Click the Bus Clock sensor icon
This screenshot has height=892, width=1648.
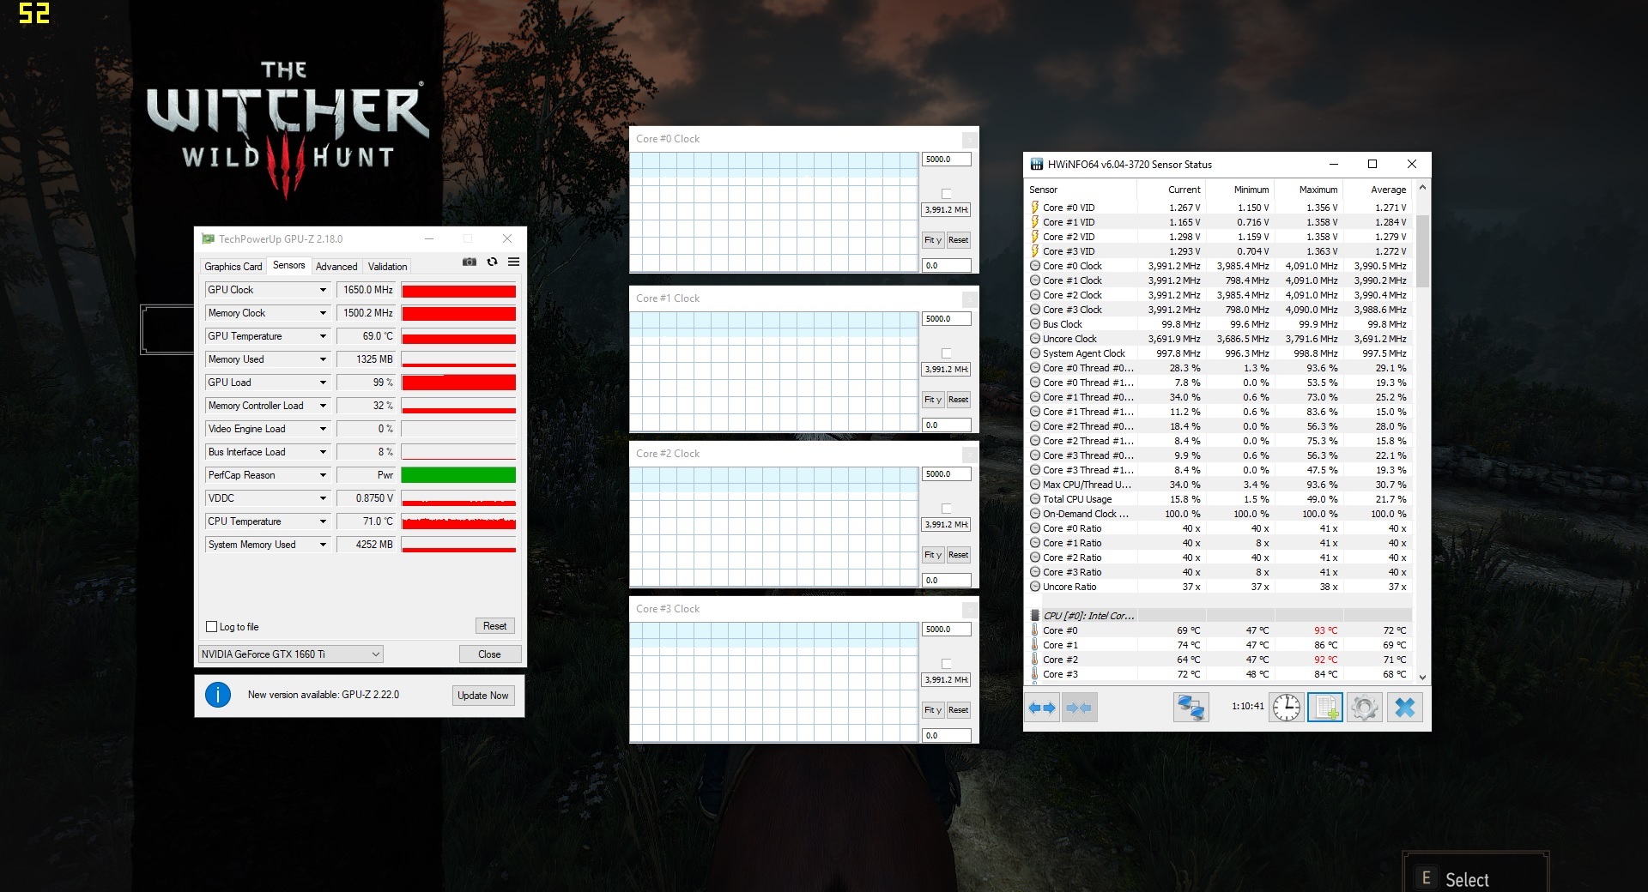[1035, 324]
